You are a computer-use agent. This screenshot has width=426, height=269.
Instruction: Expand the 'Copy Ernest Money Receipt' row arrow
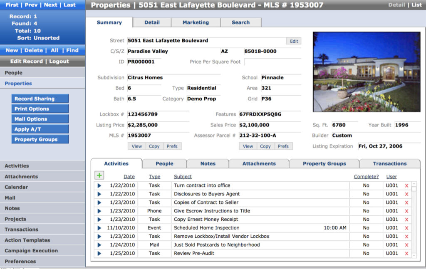pos(99,220)
